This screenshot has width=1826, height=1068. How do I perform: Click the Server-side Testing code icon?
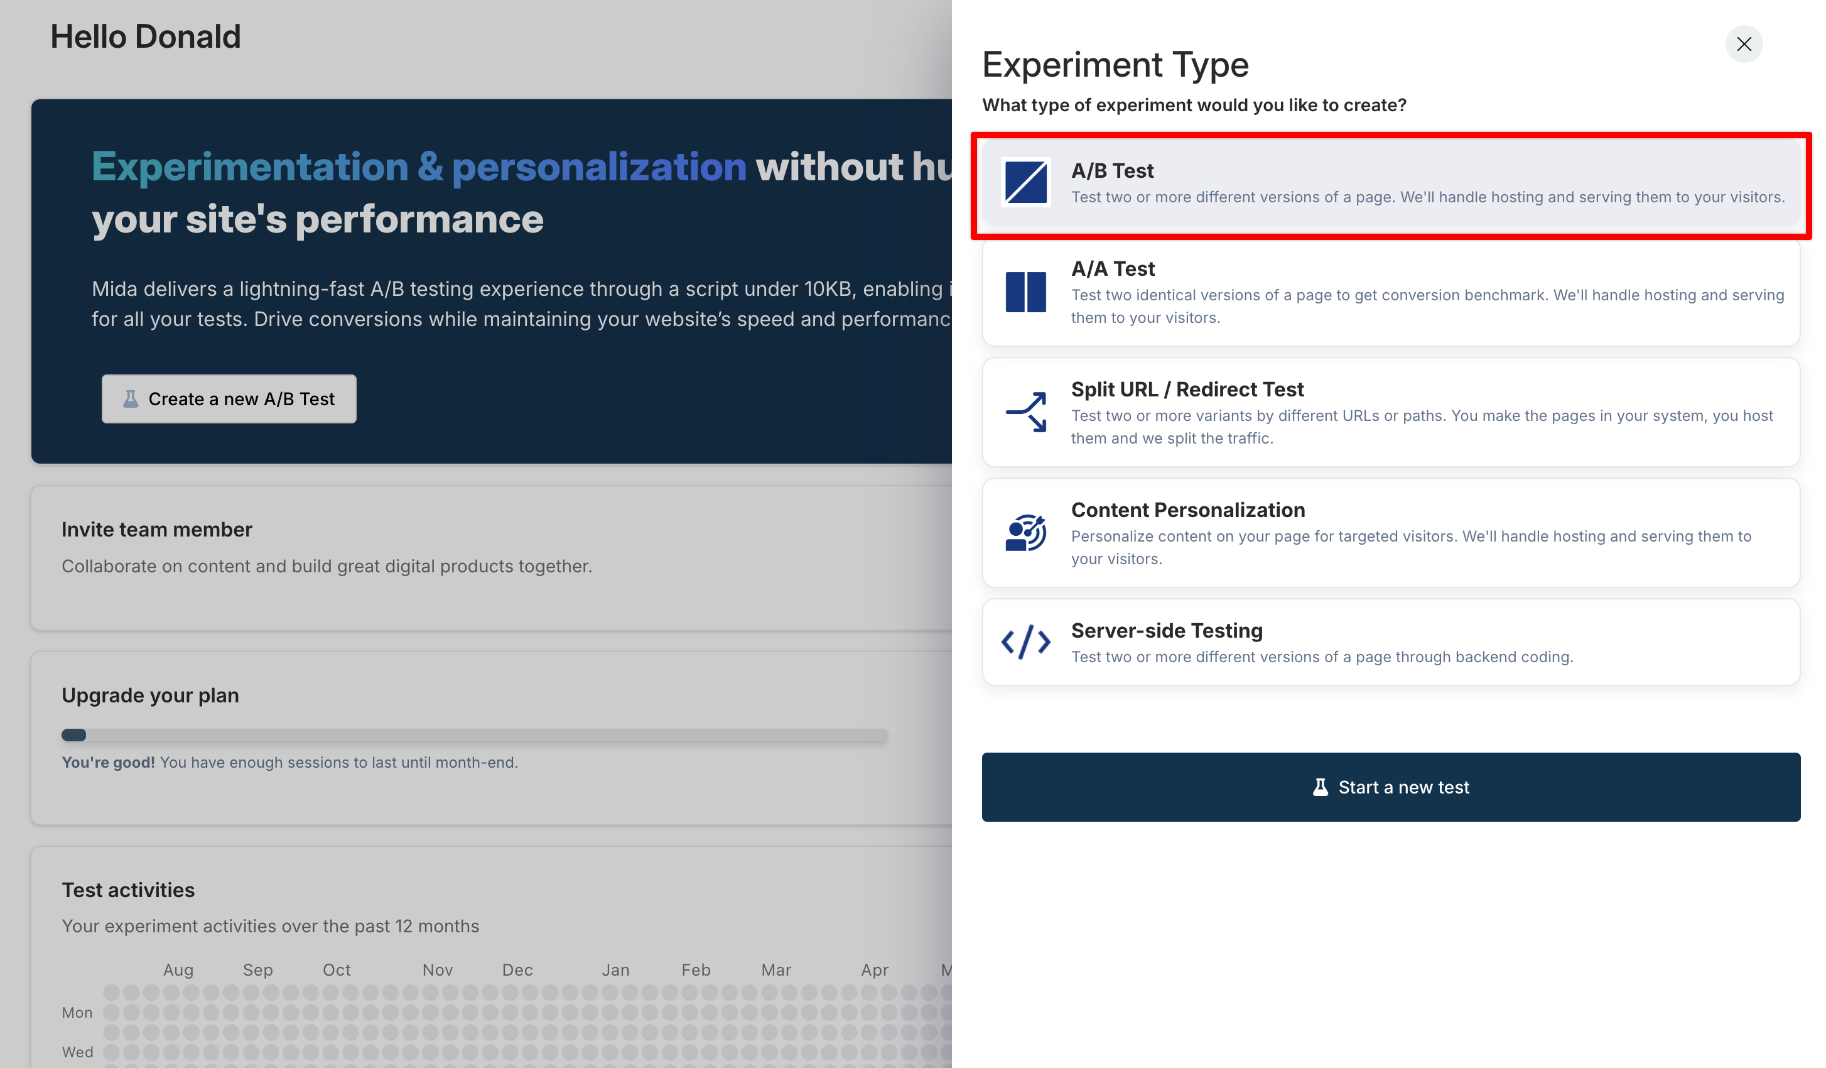click(1025, 643)
